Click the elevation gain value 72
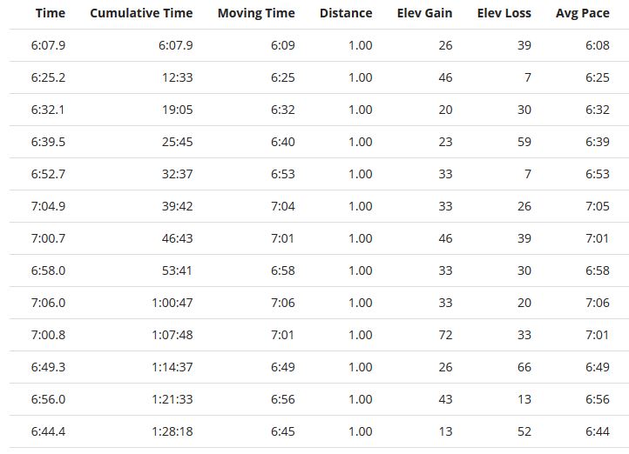629x454 pixels. [x=445, y=335]
